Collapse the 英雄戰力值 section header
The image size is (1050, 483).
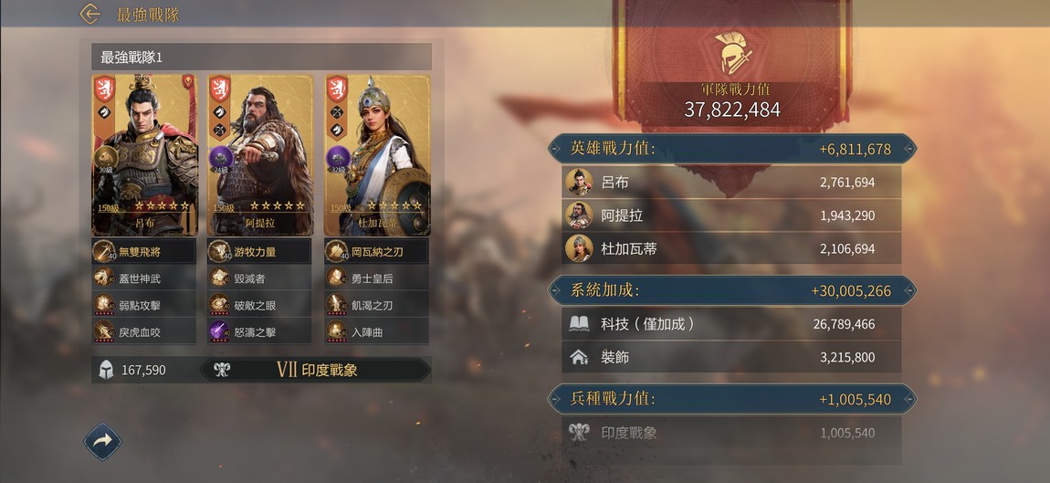(732, 149)
